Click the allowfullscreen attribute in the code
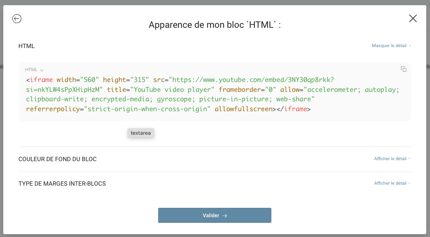 [244, 109]
